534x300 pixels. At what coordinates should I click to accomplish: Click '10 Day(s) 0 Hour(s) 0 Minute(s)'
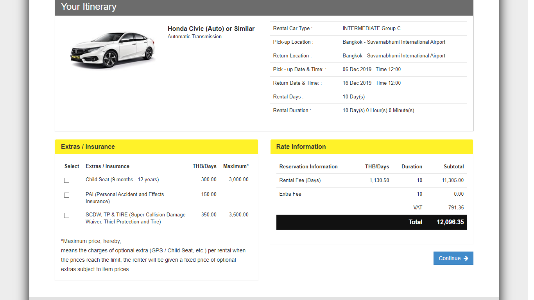point(378,110)
